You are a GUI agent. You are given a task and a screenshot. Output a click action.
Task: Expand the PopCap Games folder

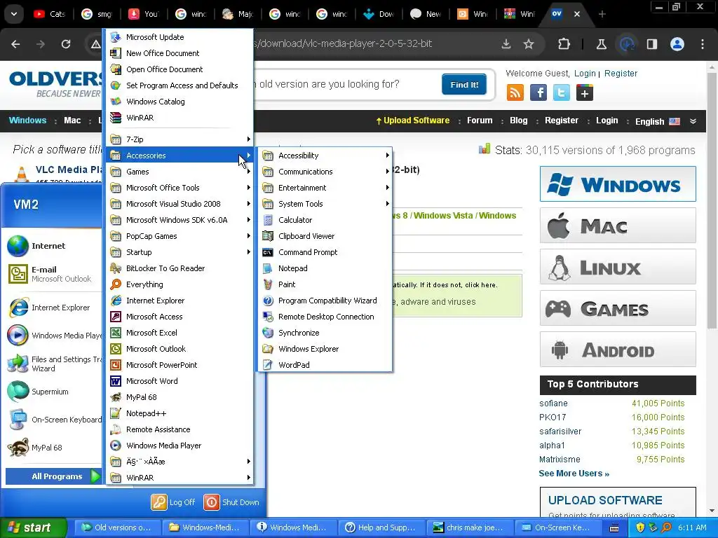coord(179,236)
